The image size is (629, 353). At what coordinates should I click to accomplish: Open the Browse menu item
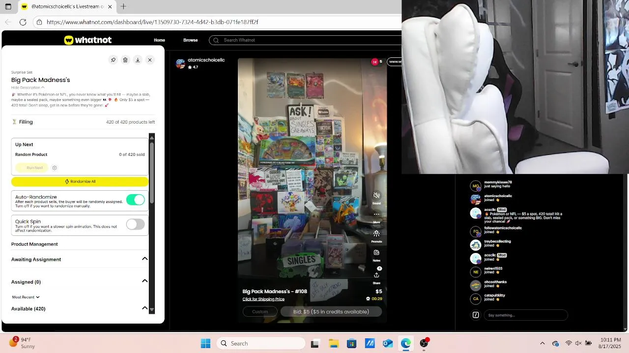click(190, 40)
